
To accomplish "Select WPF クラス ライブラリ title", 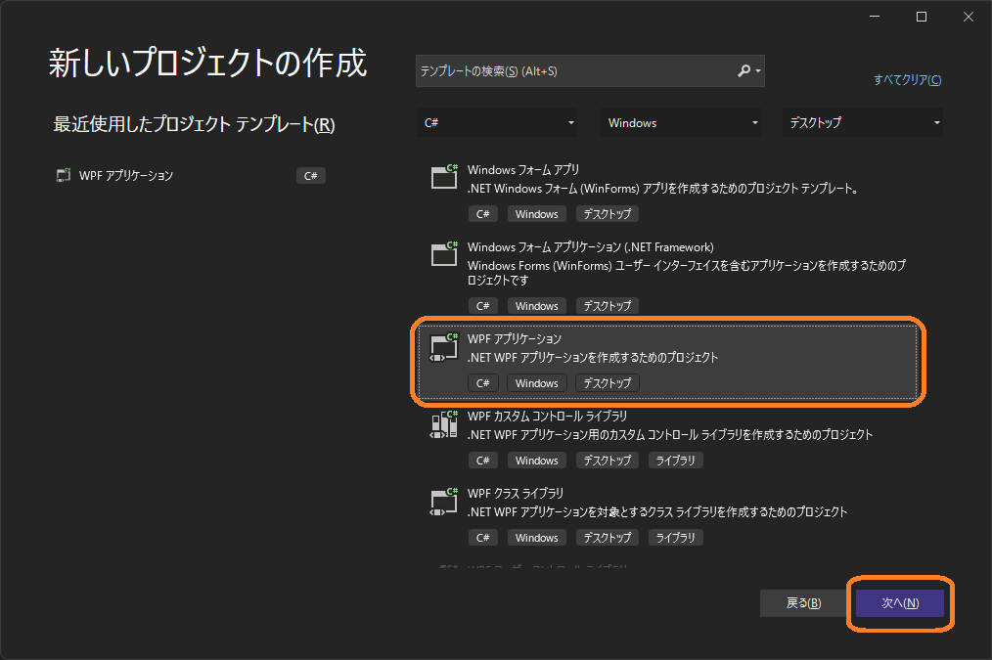I will coord(516,493).
